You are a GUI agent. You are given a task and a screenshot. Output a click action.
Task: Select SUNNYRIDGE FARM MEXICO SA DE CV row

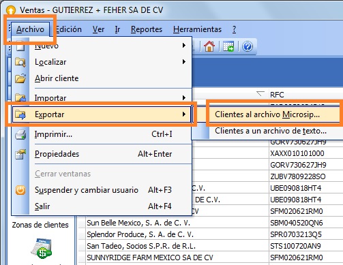coord(177,258)
